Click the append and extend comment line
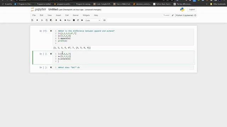The height and width of the screenshot is (127, 227). coord(87,31)
